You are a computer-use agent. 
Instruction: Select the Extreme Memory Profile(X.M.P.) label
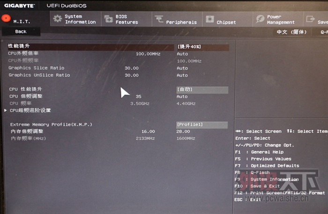[x=51, y=125]
